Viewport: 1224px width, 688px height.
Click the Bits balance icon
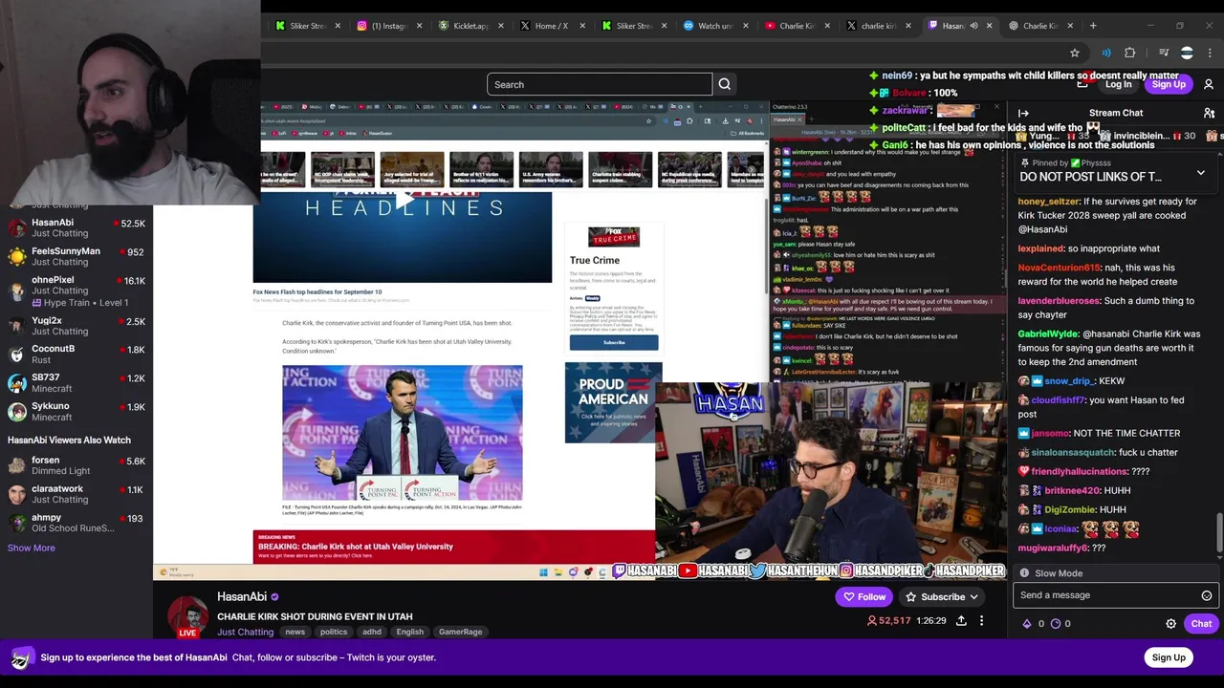(1027, 624)
